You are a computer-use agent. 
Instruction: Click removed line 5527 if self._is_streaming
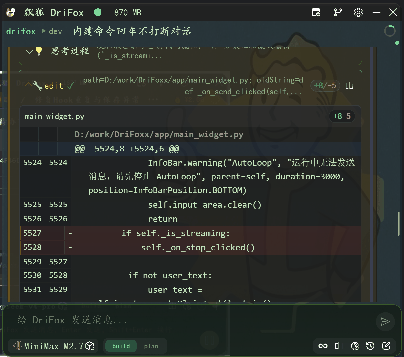[190, 233]
